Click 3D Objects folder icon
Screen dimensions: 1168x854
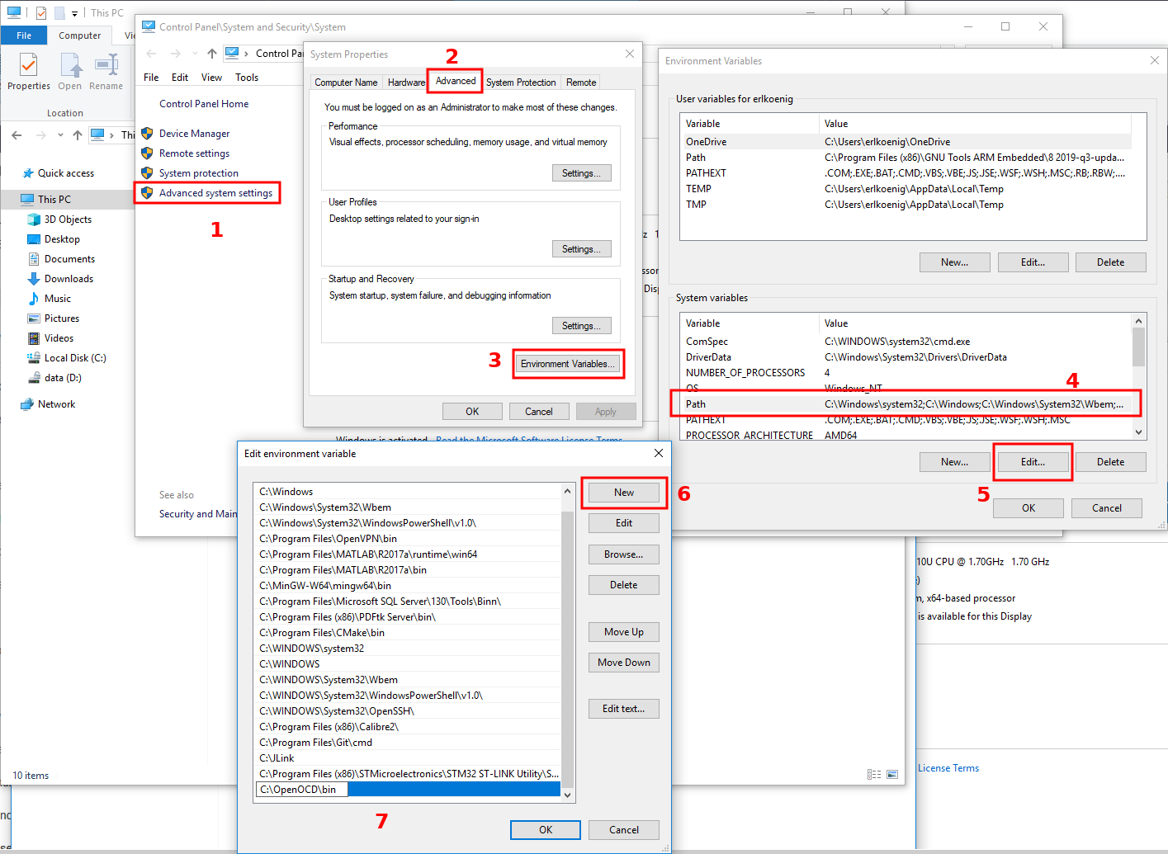pyautogui.click(x=34, y=219)
